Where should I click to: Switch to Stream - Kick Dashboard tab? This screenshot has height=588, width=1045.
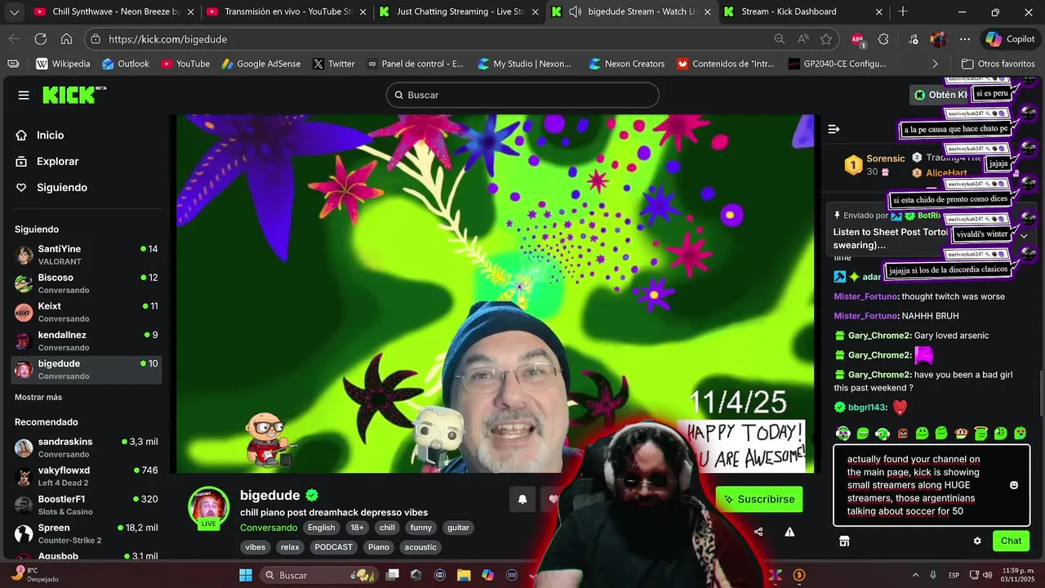[803, 11]
